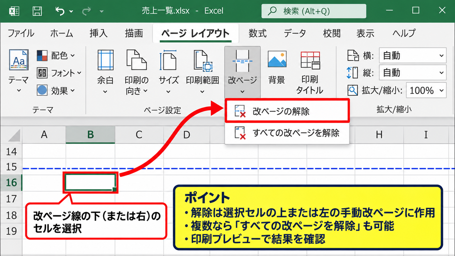Redo the last undone action

[x=87, y=11]
